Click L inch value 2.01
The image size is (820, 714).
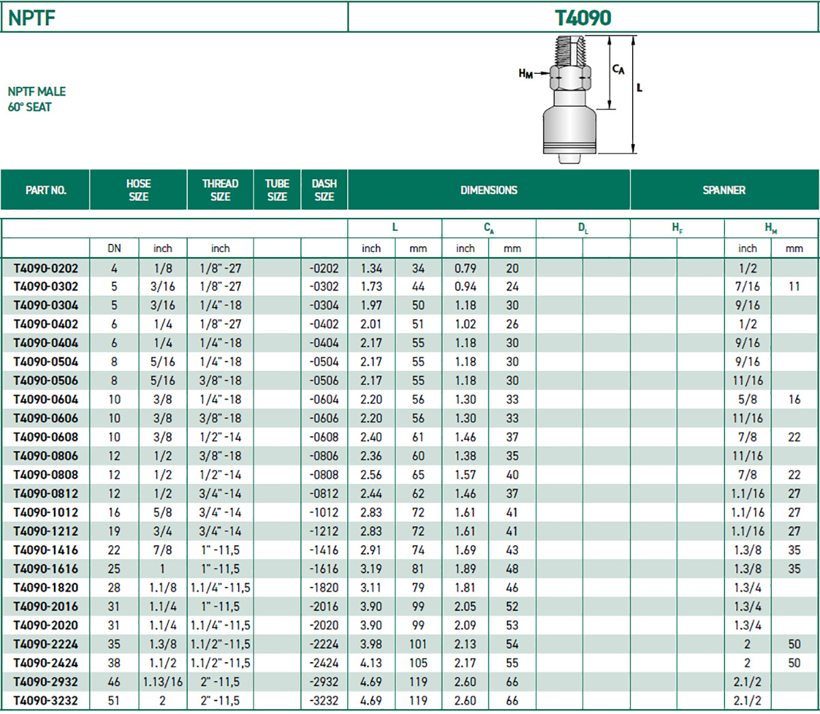(x=371, y=325)
